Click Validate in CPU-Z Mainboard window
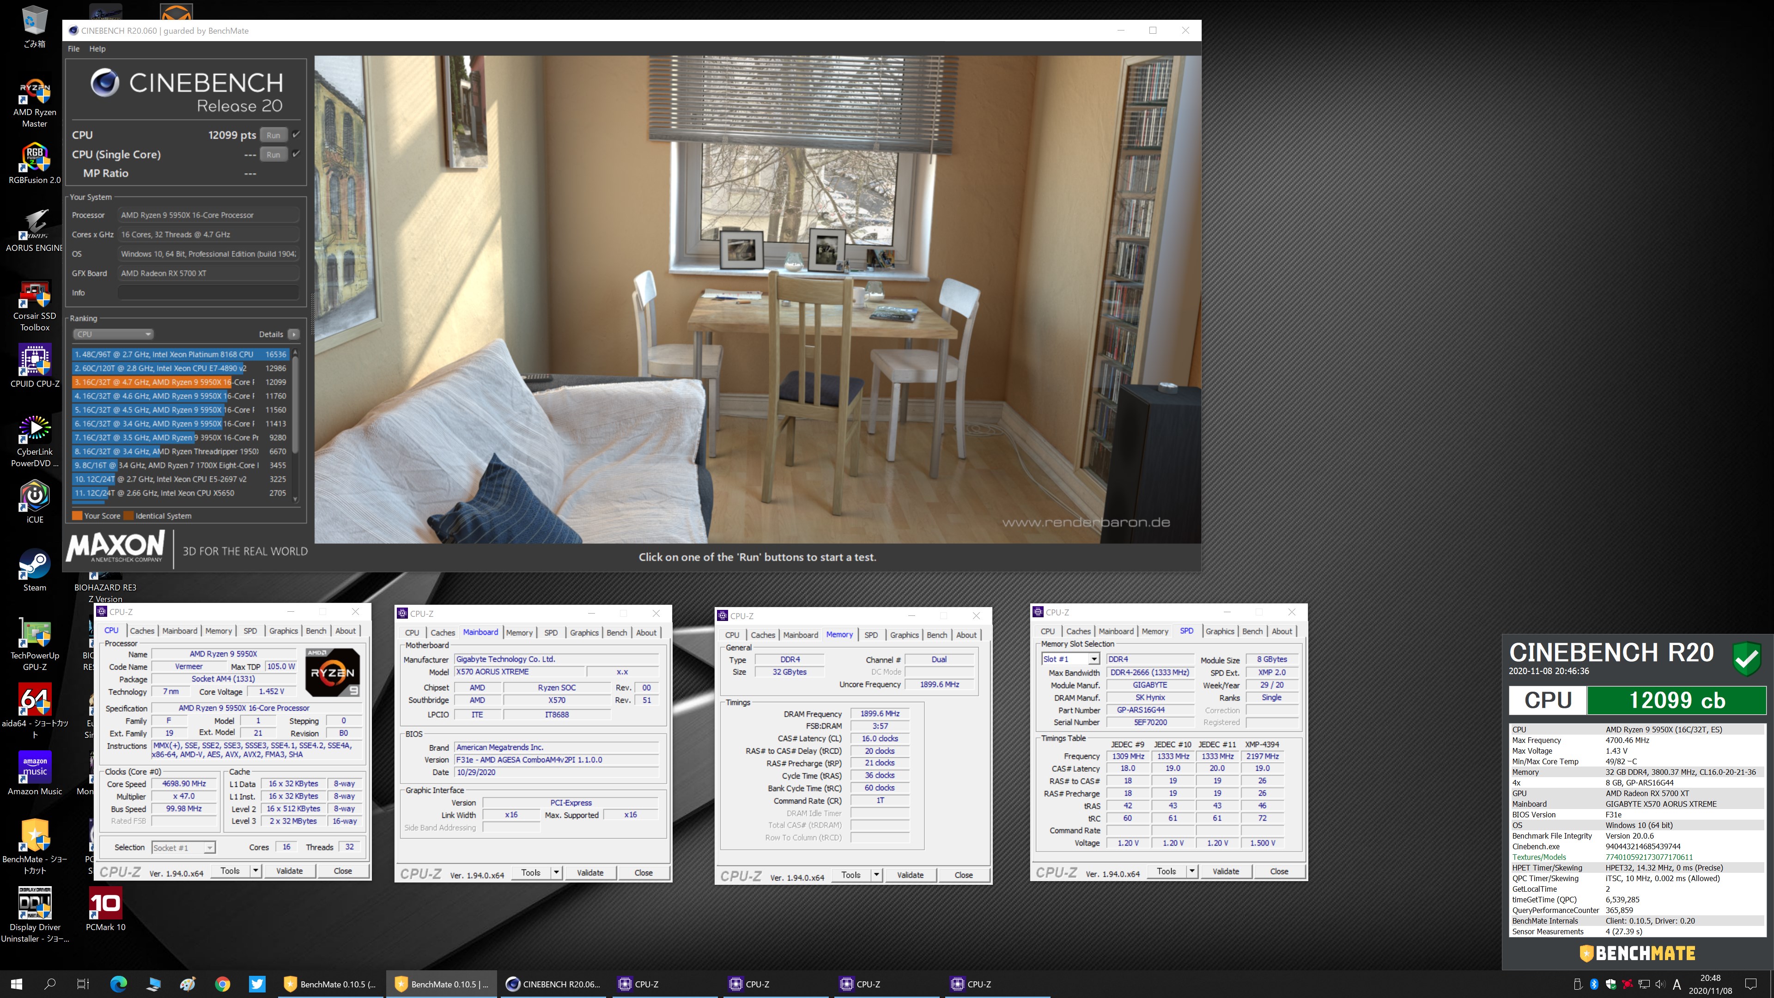 [x=589, y=873]
